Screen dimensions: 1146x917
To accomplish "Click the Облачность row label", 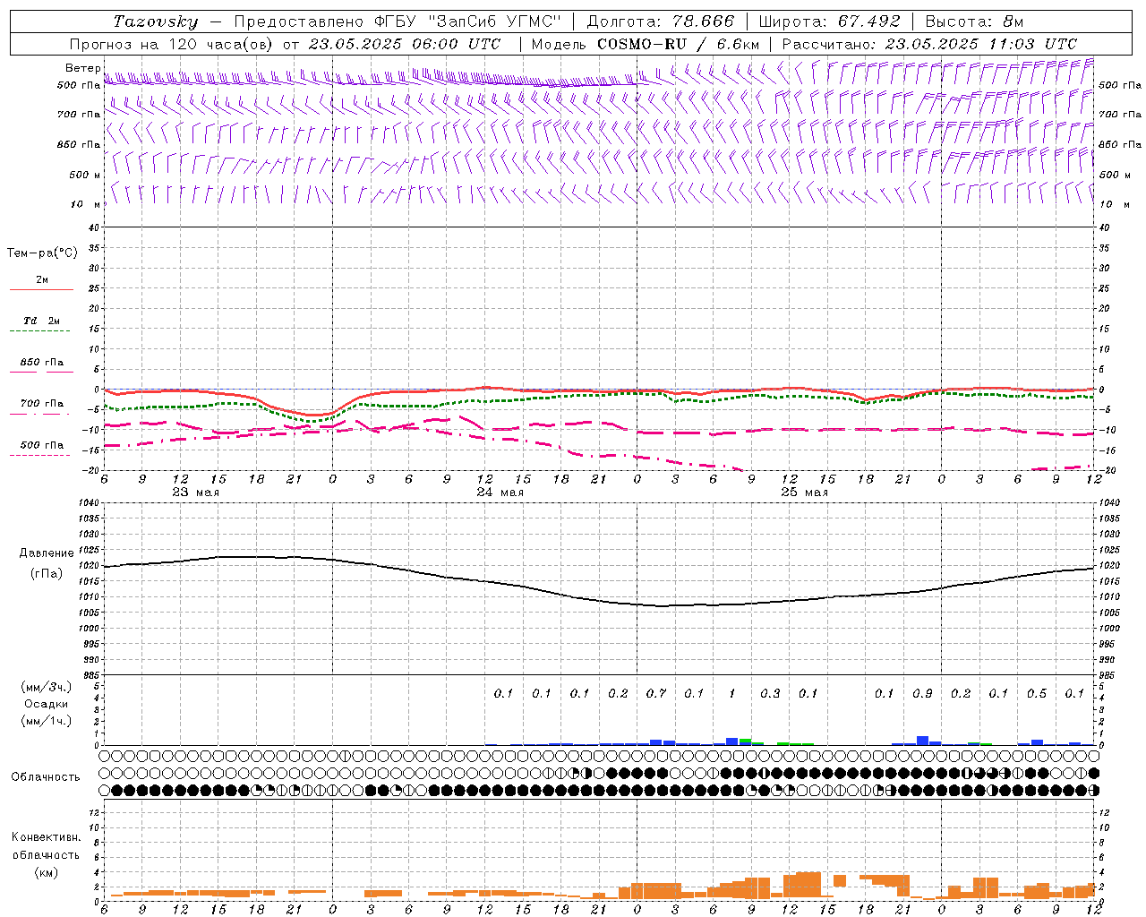I will tap(46, 776).
